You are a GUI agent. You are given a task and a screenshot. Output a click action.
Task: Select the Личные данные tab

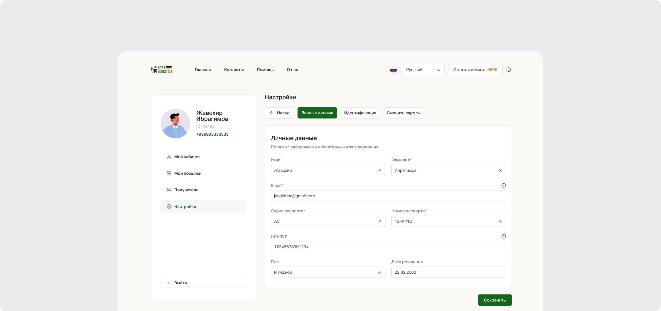click(317, 113)
